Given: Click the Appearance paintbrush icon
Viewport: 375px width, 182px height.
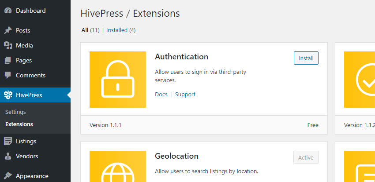Looking at the screenshot, I should [x=8, y=176].
